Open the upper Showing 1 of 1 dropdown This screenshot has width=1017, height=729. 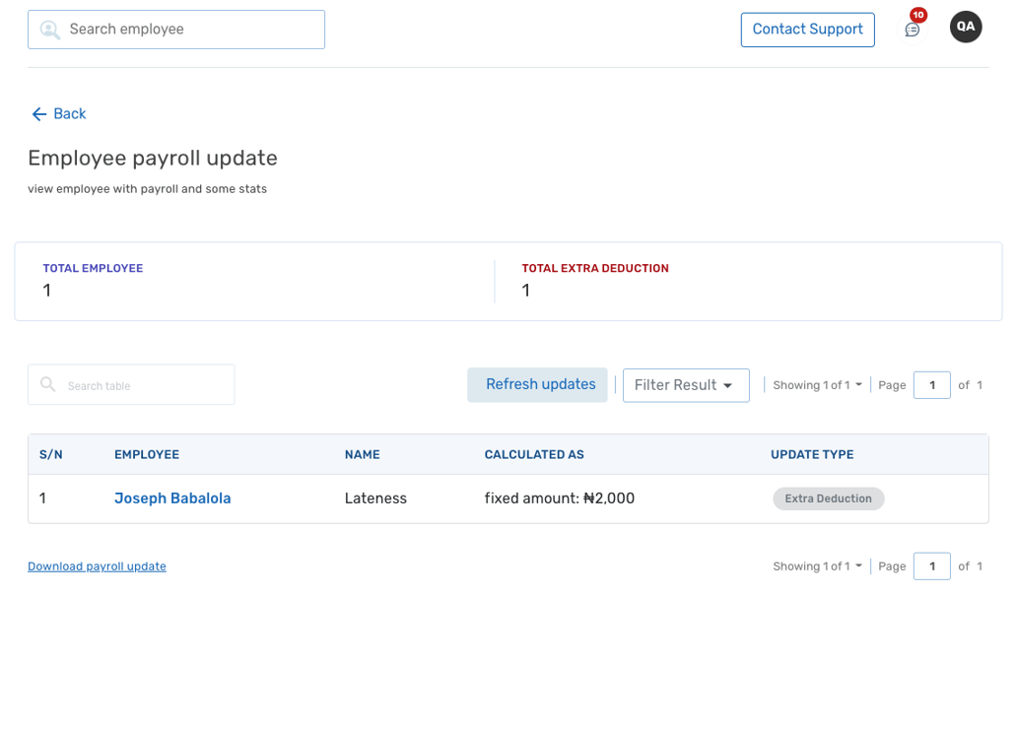point(817,385)
